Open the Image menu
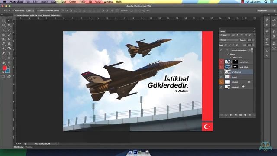The image size is (277, 156). 44,2
